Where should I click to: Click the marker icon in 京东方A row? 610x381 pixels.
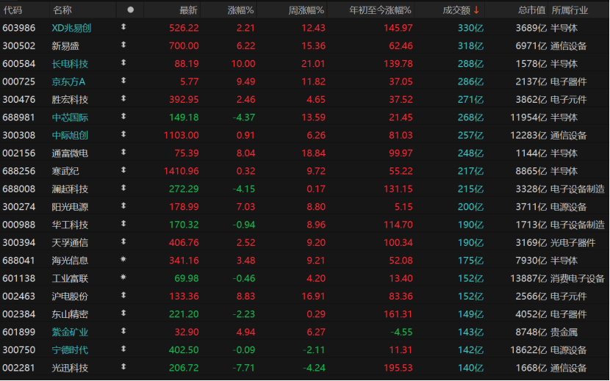click(x=123, y=81)
